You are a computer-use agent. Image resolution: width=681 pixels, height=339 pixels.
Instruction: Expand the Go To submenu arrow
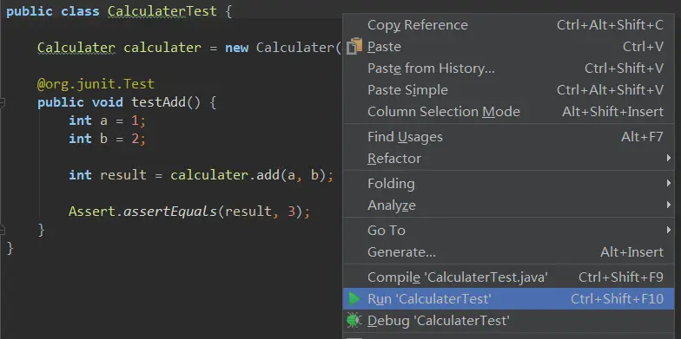[669, 231]
